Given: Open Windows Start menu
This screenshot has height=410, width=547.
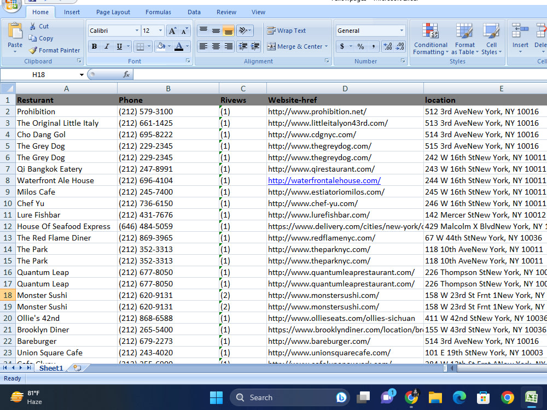Looking at the screenshot, I should pyautogui.click(x=216, y=397).
